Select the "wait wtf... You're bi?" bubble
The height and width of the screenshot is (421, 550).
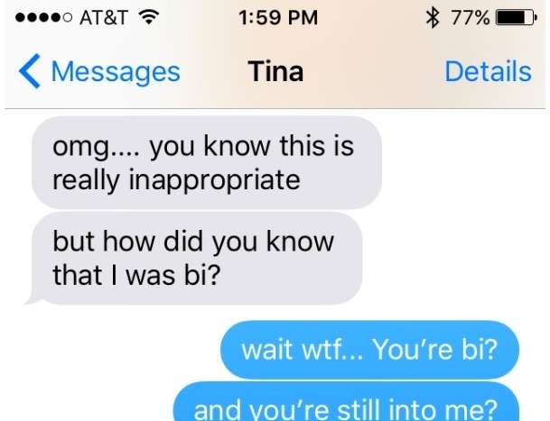[x=369, y=350]
